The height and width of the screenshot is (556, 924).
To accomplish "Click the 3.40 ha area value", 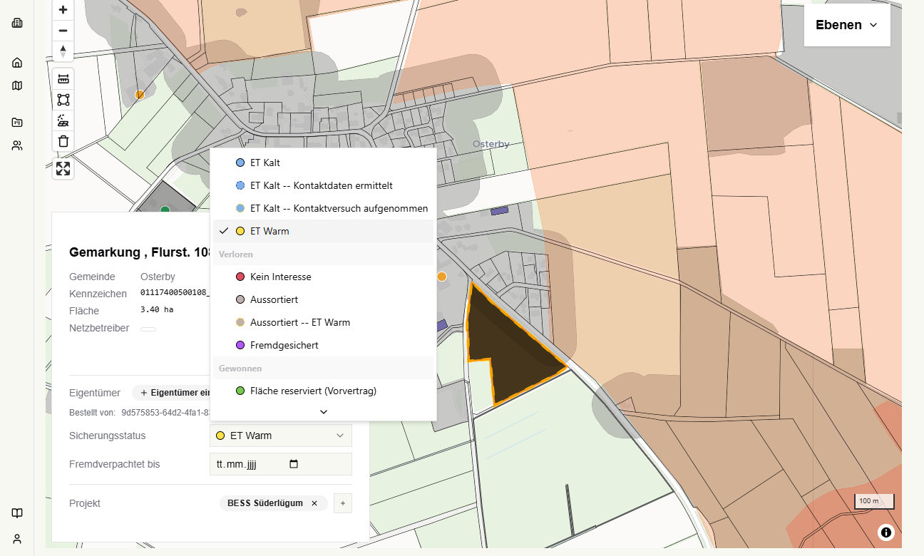I will coord(157,310).
